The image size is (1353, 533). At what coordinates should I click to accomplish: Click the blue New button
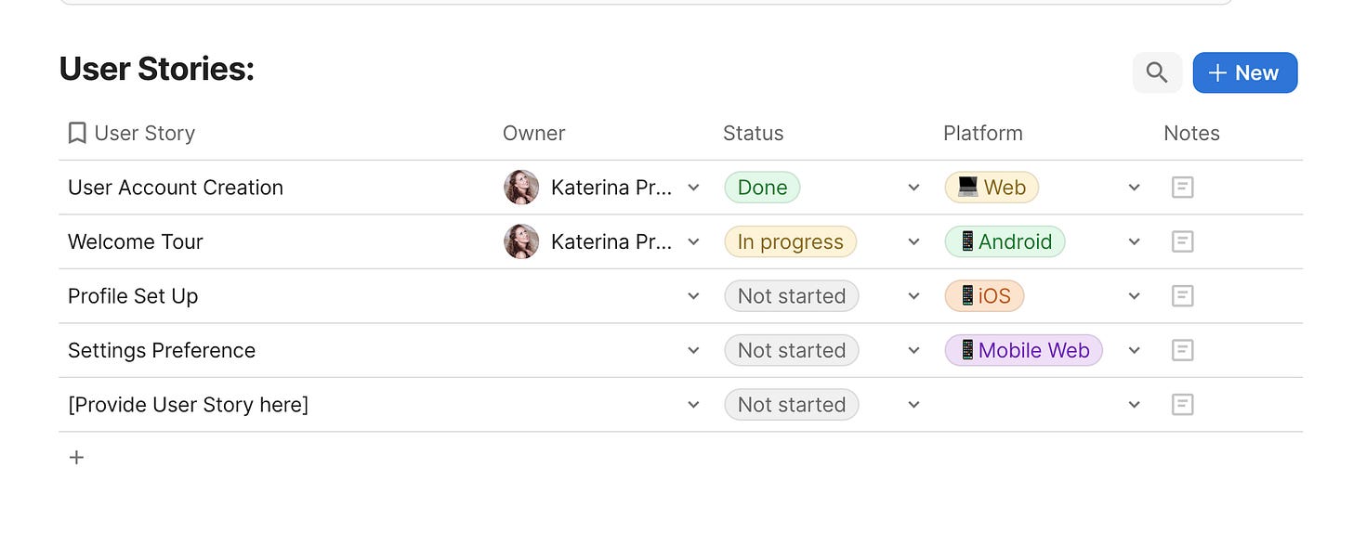click(1245, 72)
